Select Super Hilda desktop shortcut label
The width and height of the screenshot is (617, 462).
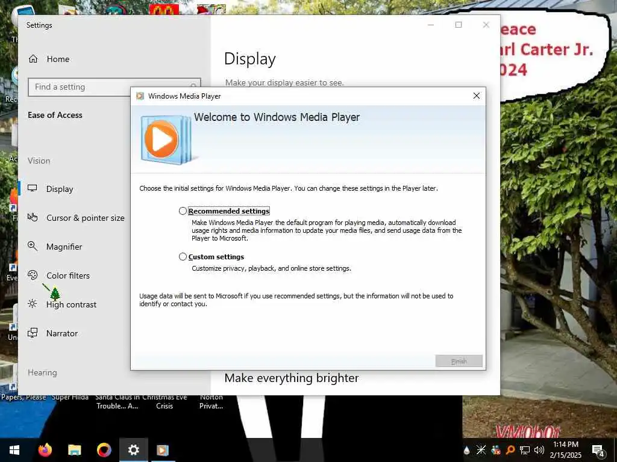[70, 397]
